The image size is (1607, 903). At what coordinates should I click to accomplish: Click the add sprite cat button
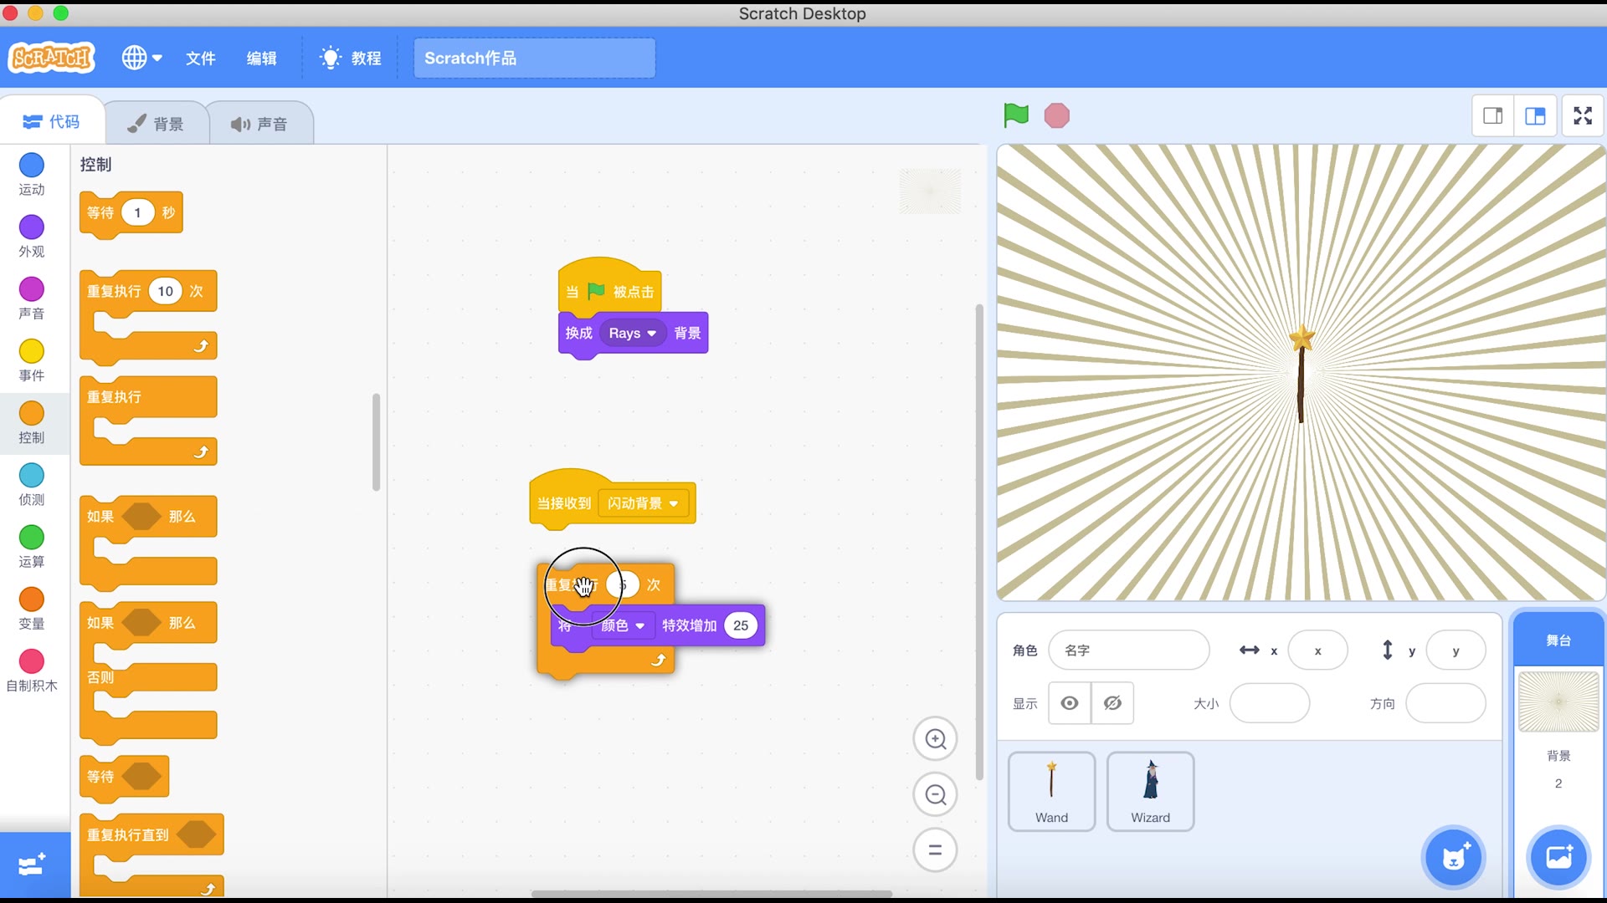(x=1455, y=857)
